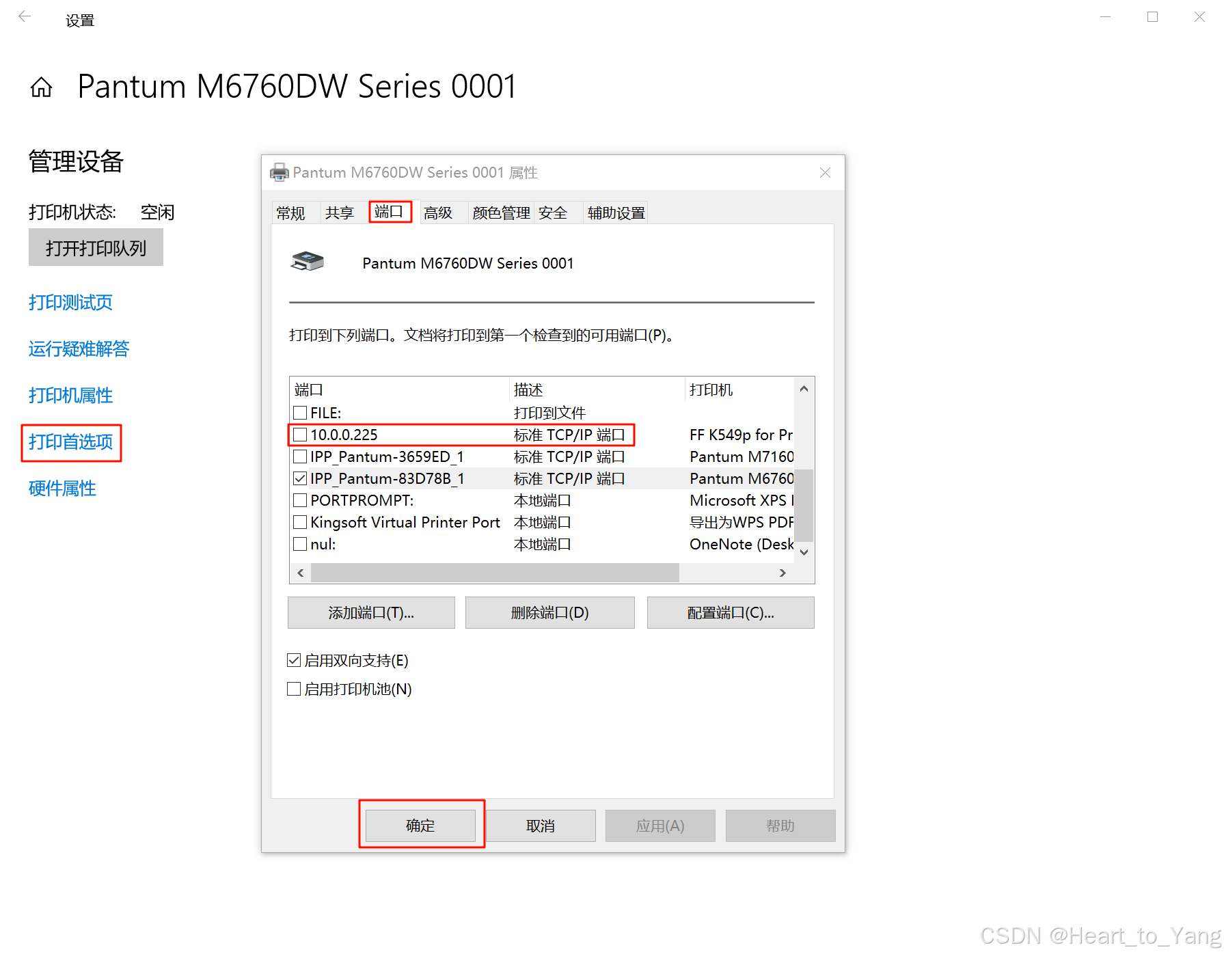Viewport: 1224px width, 956px height.
Task: Check the 10.0.0.225 port checkbox
Action: coord(300,435)
